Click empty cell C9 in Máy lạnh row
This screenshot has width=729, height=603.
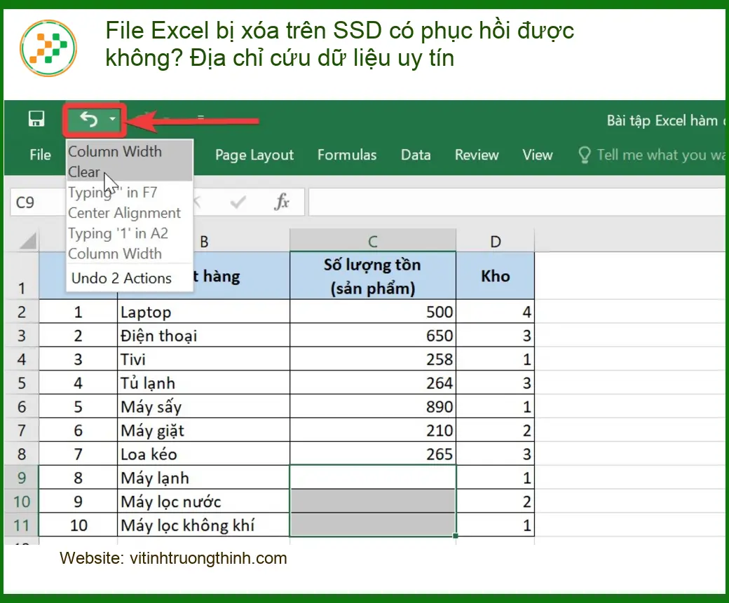tap(373, 478)
